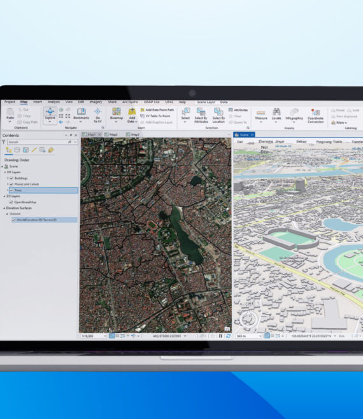Click XY Table To Point
The width and height of the screenshot is (363, 419).
click(x=155, y=116)
